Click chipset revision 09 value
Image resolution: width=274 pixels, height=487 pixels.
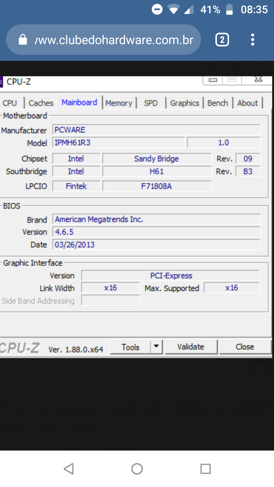coord(248,159)
